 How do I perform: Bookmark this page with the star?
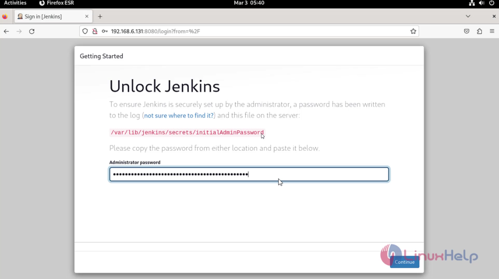(x=413, y=31)
